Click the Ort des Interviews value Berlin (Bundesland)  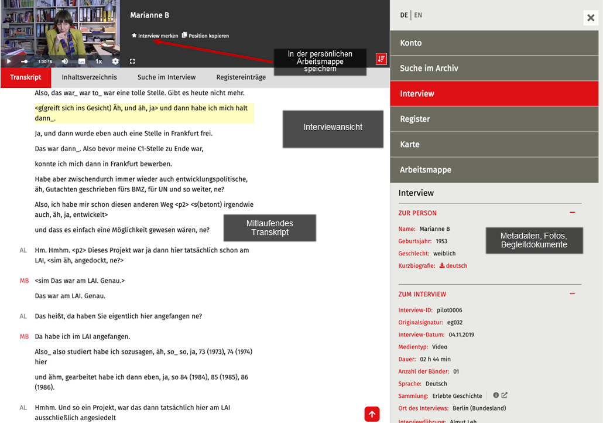tap(479, 408)
